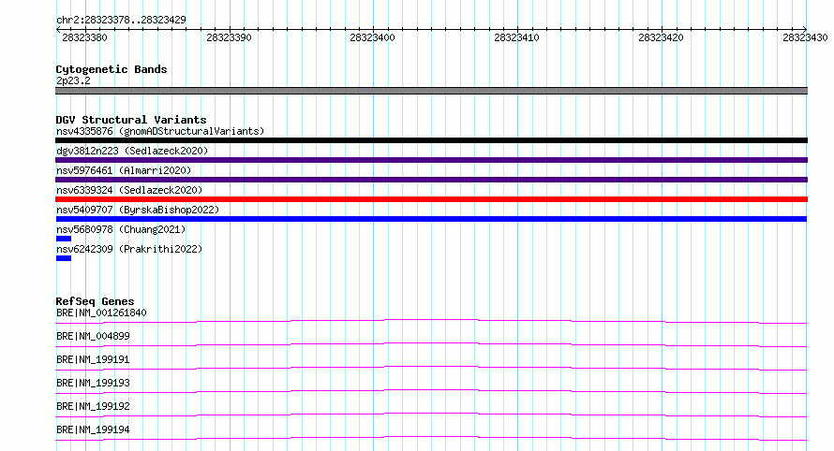This screenshot has height=451, width=834.
Task: Click the Cytogenetic Bands track title
Action: click(112, 69)
